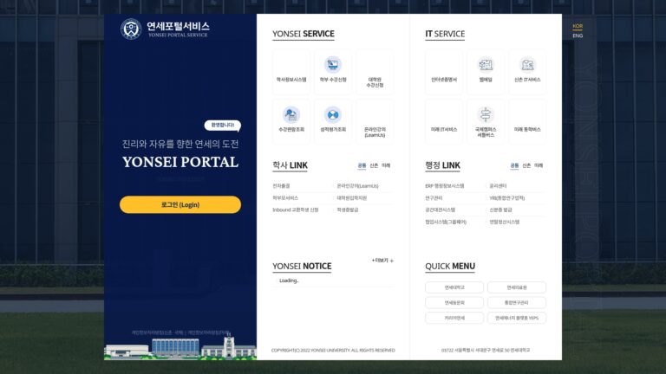Select the 공통 tab under 행정 LINK
Viewport: 666px width, 374px height.
(x=514, y=165)
